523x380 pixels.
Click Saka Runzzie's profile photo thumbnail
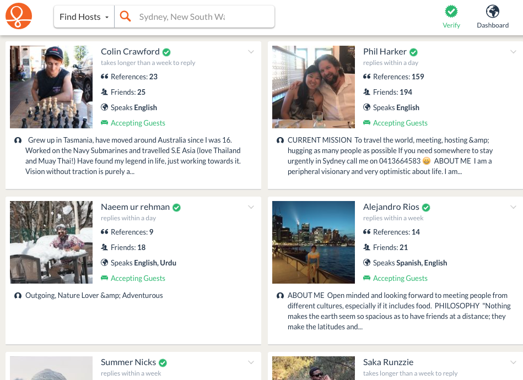(x=313, y=368)
